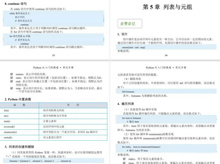Image resolution: width=220 pixels, height=164 pixels.
Task: Click the heading '4. 遍历列表'
Action: click(x=126, y=104)
